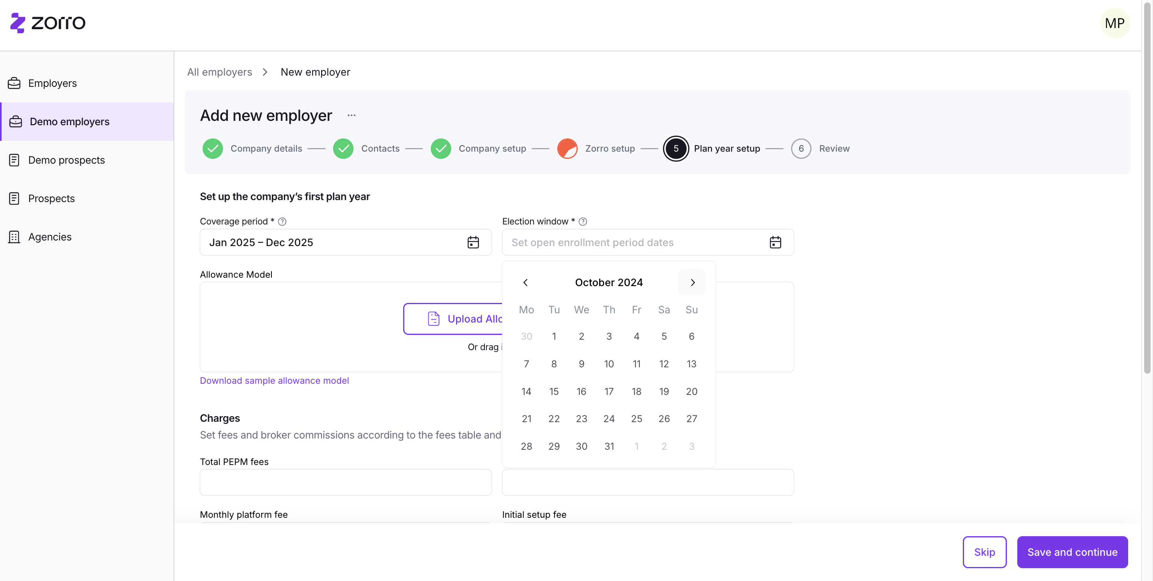Select October 24 in the calendar
The image size is (1153, 581).
(x=609, y=419)
